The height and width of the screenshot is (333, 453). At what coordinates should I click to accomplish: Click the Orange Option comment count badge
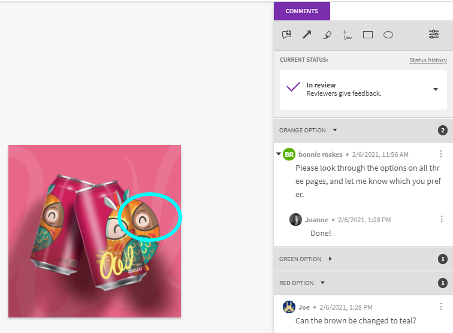tap(442, 130)
